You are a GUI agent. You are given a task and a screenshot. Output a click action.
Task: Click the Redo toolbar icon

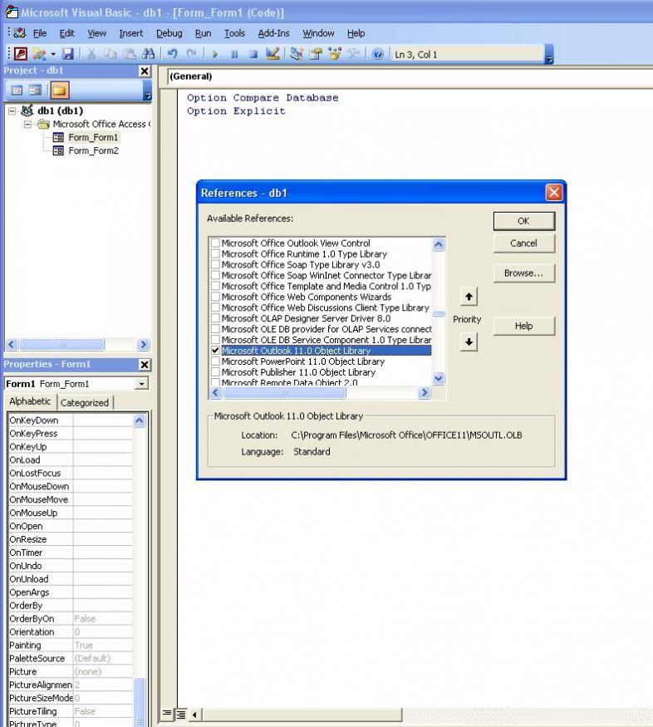click(x=191, y=54)
